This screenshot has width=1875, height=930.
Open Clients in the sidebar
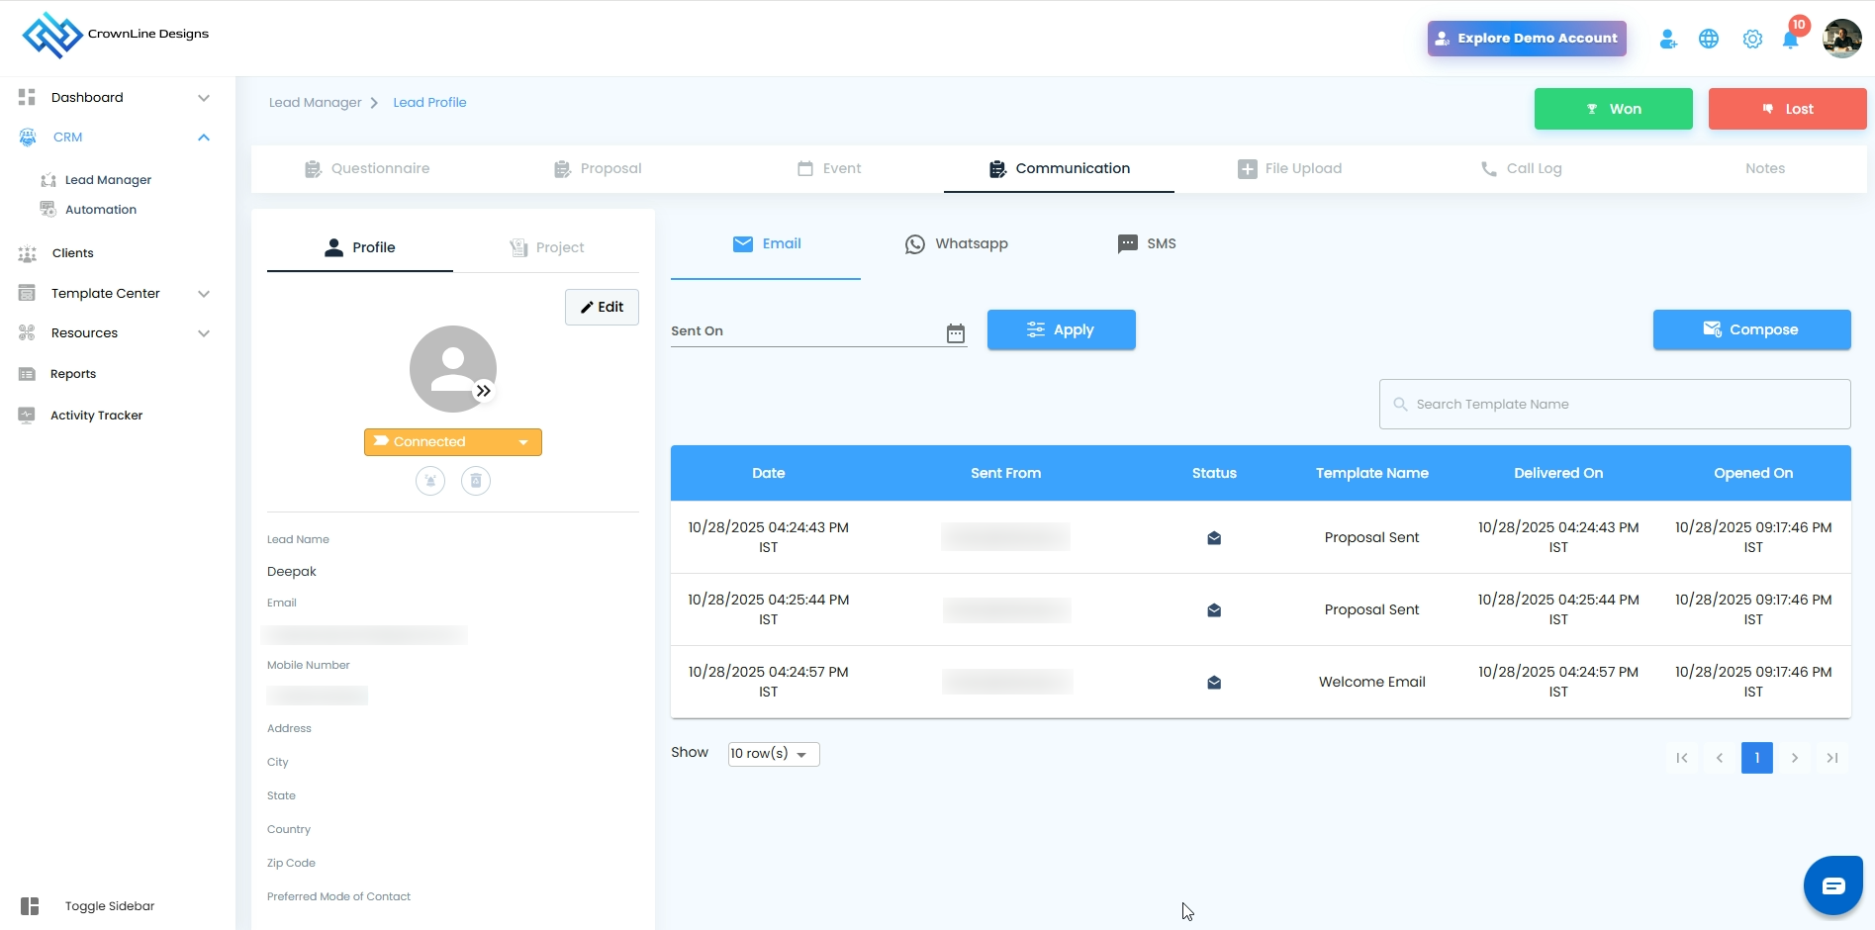coord(72,253)
